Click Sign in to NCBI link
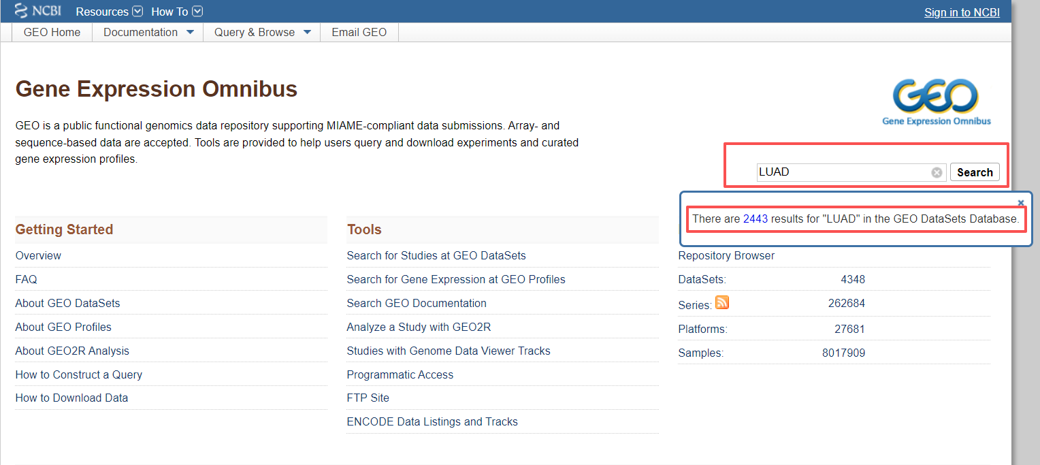 tap(962, 12)
